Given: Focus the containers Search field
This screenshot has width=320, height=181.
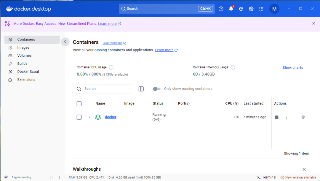Looking at the screenshot, I should (103, 89).
